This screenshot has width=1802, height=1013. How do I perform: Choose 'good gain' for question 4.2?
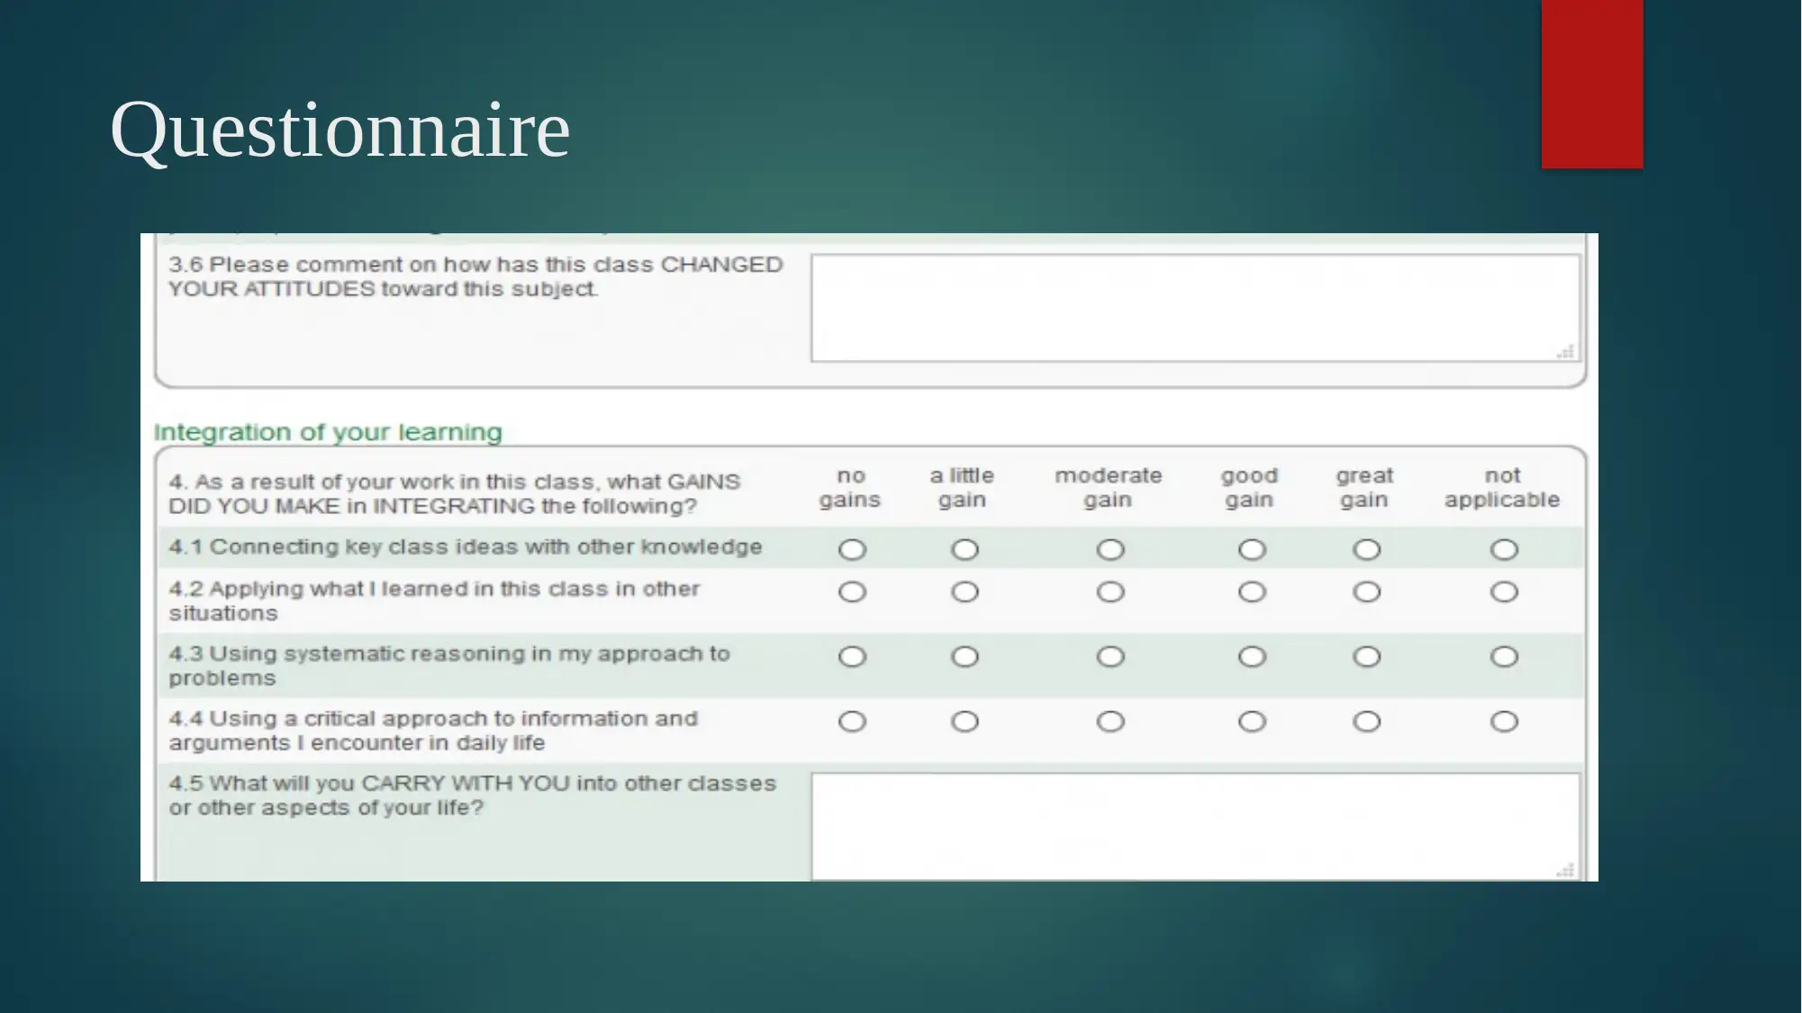(1252, 592)
